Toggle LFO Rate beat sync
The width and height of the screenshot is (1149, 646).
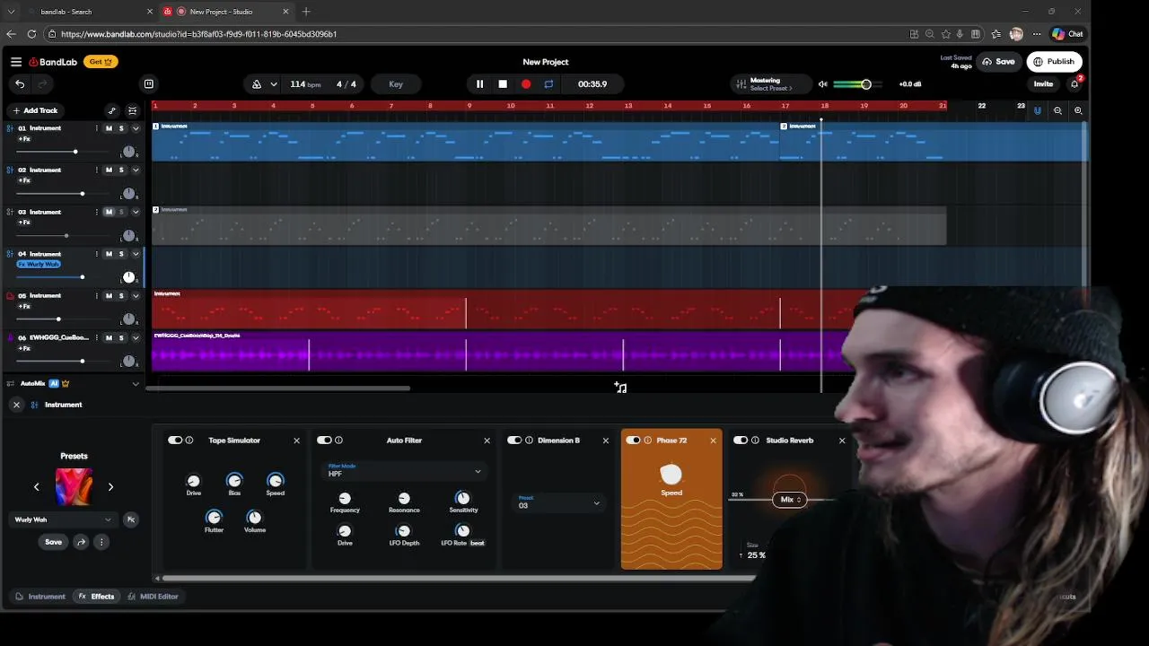coord(478,543)
